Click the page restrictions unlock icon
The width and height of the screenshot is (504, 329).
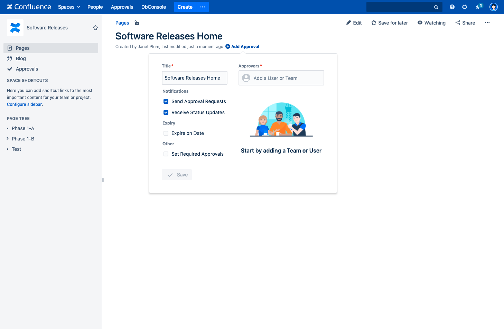coord(137,23)
